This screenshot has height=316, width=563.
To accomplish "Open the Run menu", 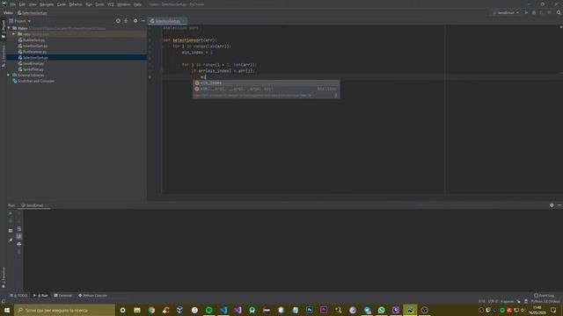I will tap(89, 4).
